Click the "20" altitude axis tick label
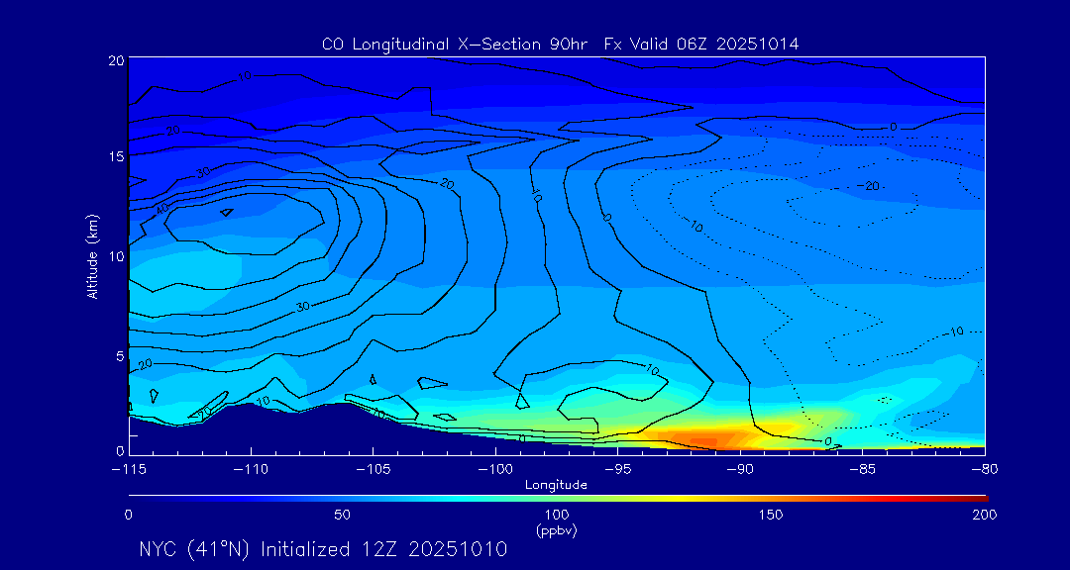Image resolution: width=1070 pixels, height=570 pixels. click(x=116, y=60)
